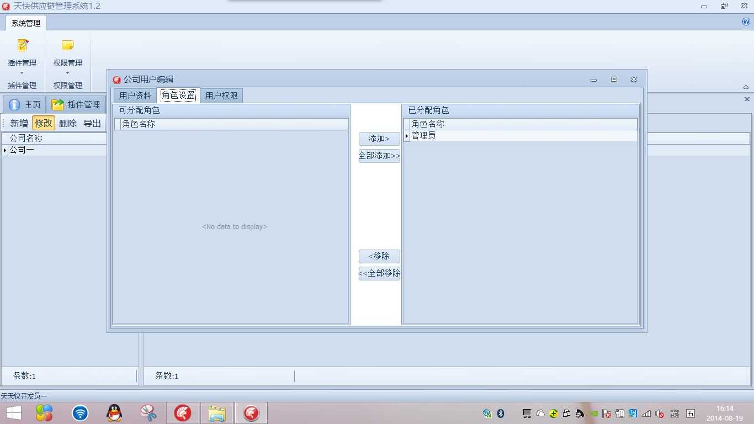Open the 用户权限 tab in the dialog

[x=221, y=96]
